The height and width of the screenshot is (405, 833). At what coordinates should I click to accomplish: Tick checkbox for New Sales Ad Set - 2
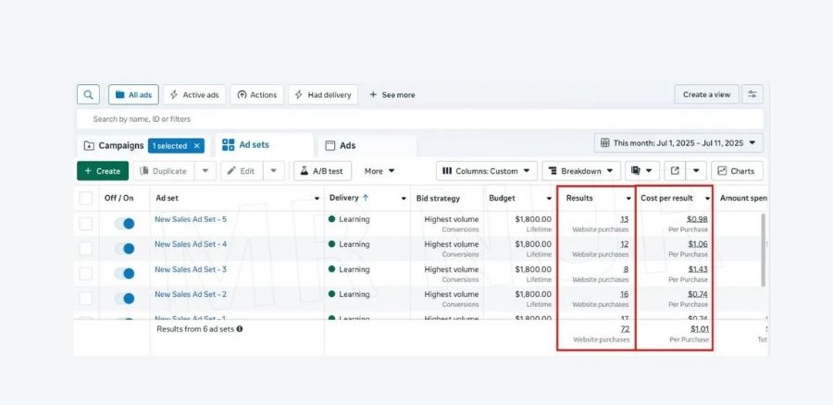(85, 299)
